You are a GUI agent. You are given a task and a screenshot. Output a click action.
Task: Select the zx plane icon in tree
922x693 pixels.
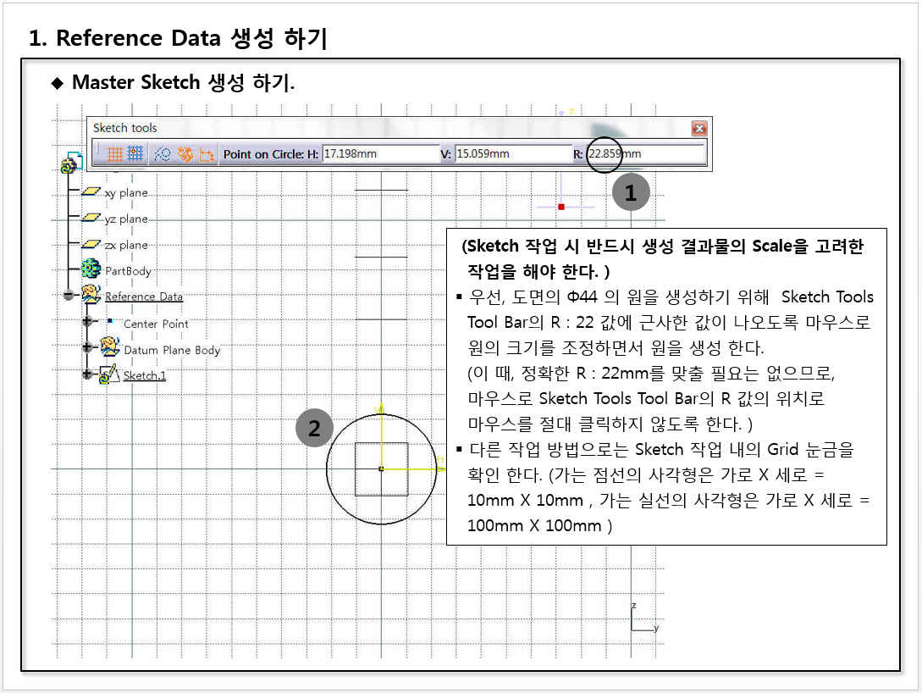[x=91, y=245]
